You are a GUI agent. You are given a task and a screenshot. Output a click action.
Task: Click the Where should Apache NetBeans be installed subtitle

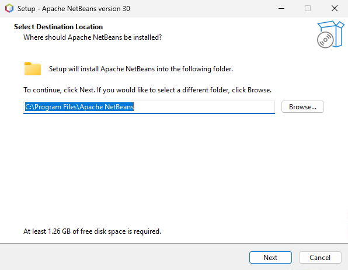point(93,37)
